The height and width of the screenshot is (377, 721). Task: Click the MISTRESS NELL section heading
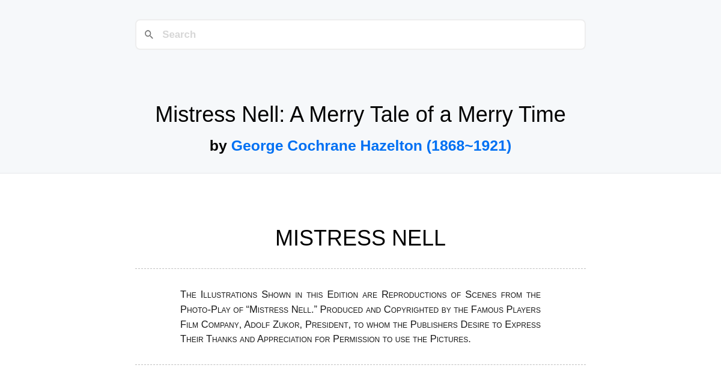pyautogui.click(x=360, y=238)
